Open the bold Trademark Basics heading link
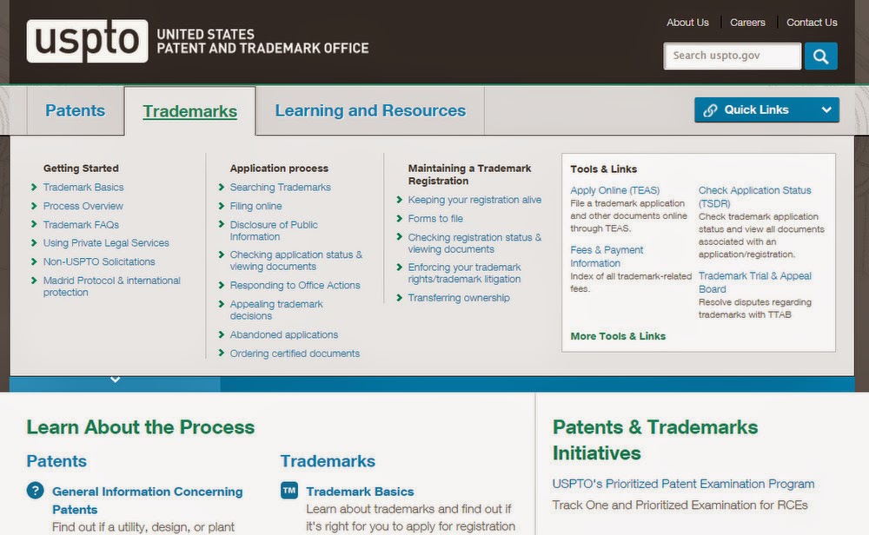This screenshot has height=535, width=869. pyautogui.click(x=360, y=492)
